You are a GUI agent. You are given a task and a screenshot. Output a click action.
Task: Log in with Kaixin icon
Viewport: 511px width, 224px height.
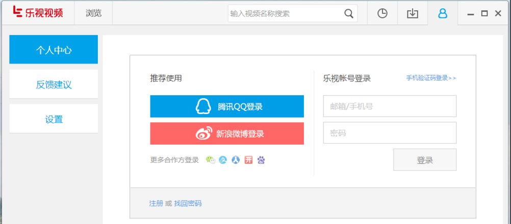point(248,160)
